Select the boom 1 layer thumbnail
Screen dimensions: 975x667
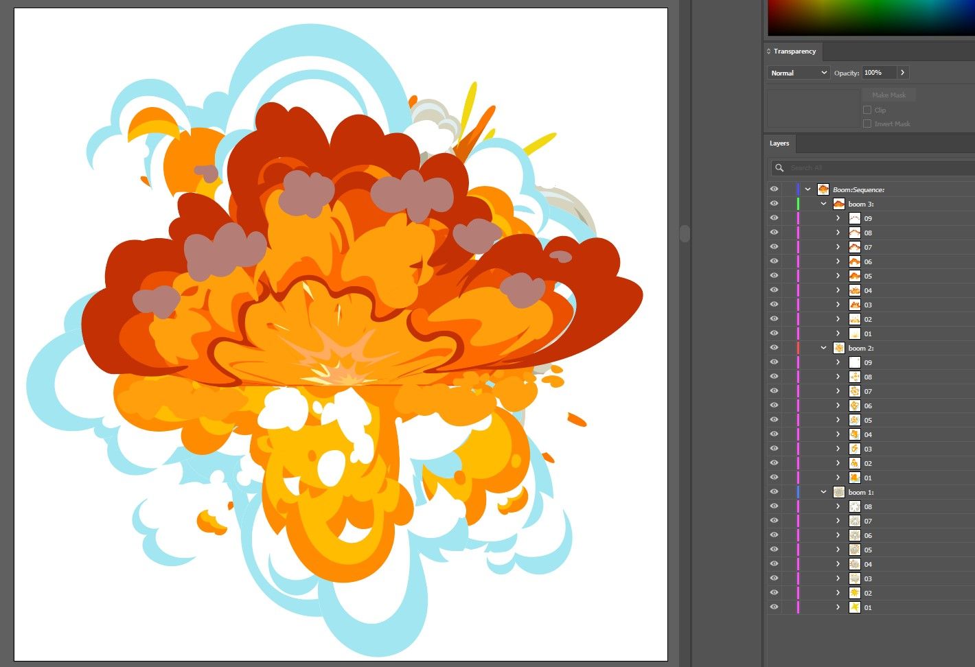point(838,492)
